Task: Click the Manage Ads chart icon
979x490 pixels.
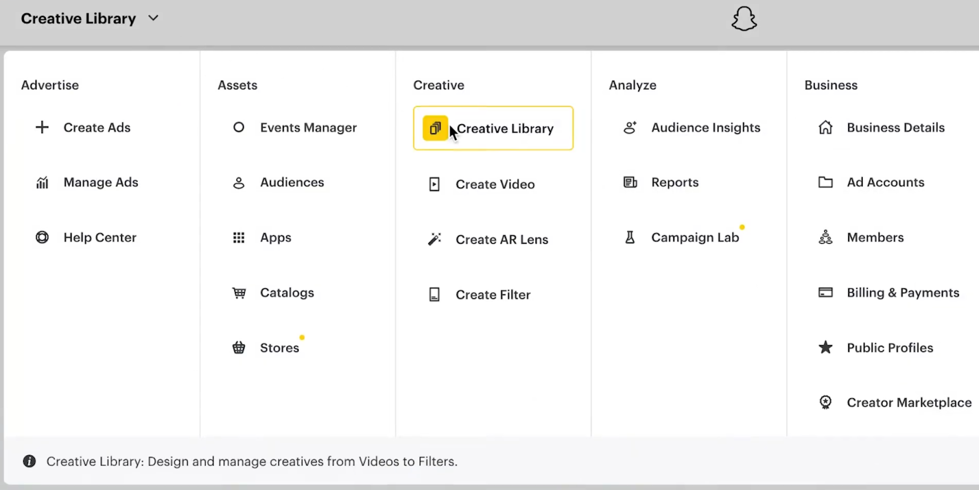Action: [42, 183]
